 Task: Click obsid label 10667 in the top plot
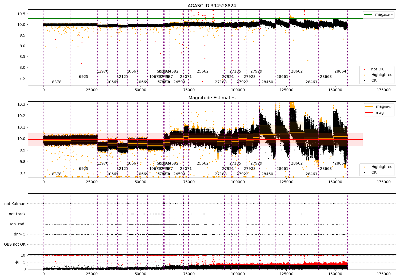coord(133,71)
